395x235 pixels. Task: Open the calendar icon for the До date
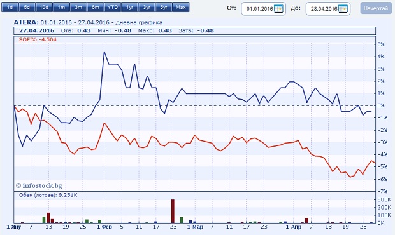(x=343, y=9)
